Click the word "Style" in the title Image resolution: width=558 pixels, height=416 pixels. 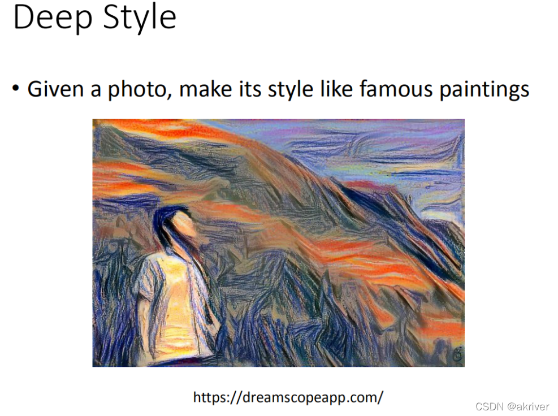coord(140,18)
